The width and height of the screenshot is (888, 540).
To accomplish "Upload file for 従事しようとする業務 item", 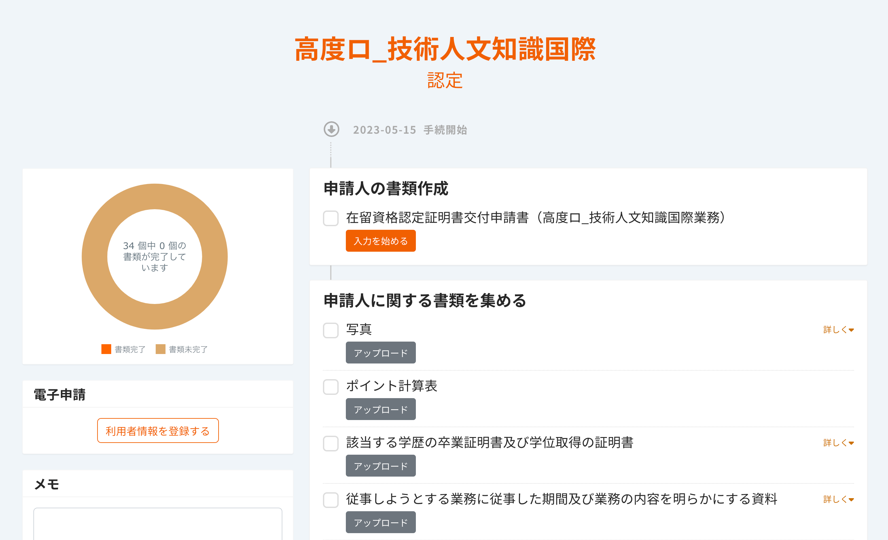I will [x=381, y=522].
